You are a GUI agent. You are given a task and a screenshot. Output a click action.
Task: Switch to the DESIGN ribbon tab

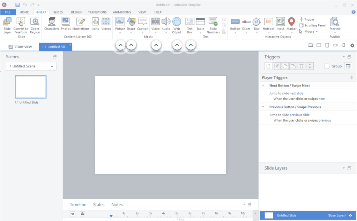(76, 12)
